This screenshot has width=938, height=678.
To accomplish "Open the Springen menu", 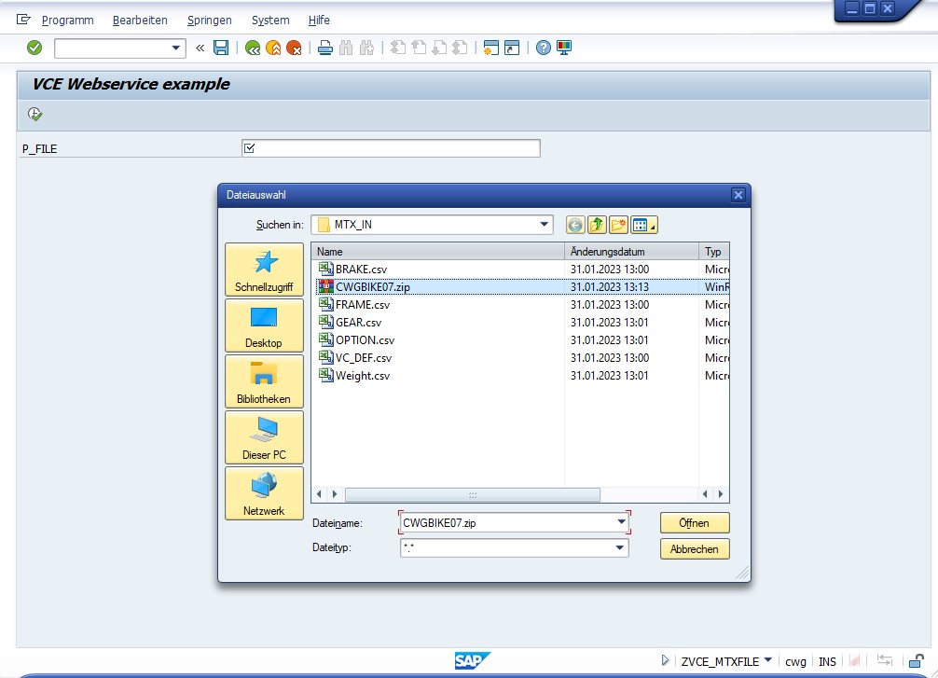I will 210,20.
